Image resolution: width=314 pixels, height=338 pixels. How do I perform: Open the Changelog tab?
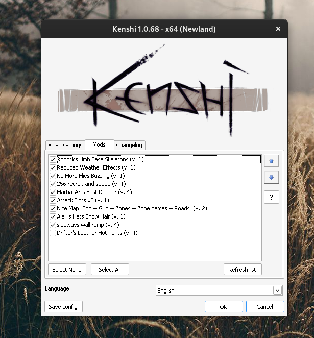coord(129,145)
